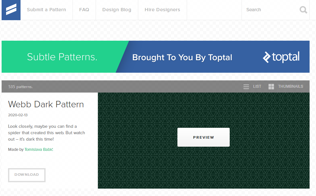Click the thumbnails grid icon
Viewport: 316px width, 196px height.
271,86
